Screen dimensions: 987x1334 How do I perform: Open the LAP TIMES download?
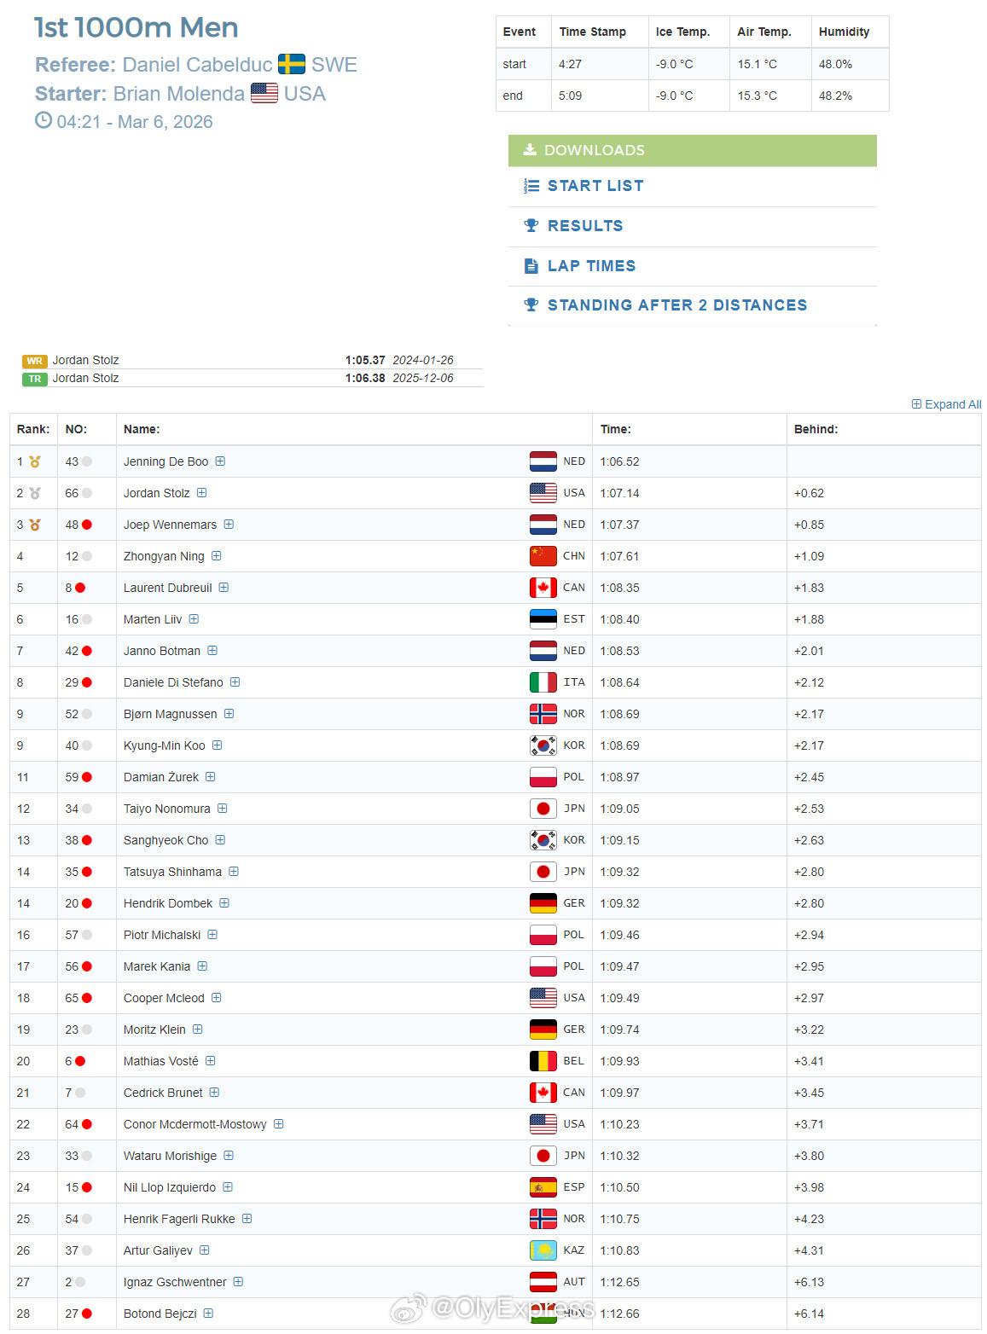(x=591, y=266)
